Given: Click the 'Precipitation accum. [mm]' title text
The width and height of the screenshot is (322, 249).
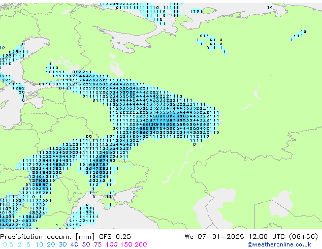Looking at the screenshot, I should [47, 237].
